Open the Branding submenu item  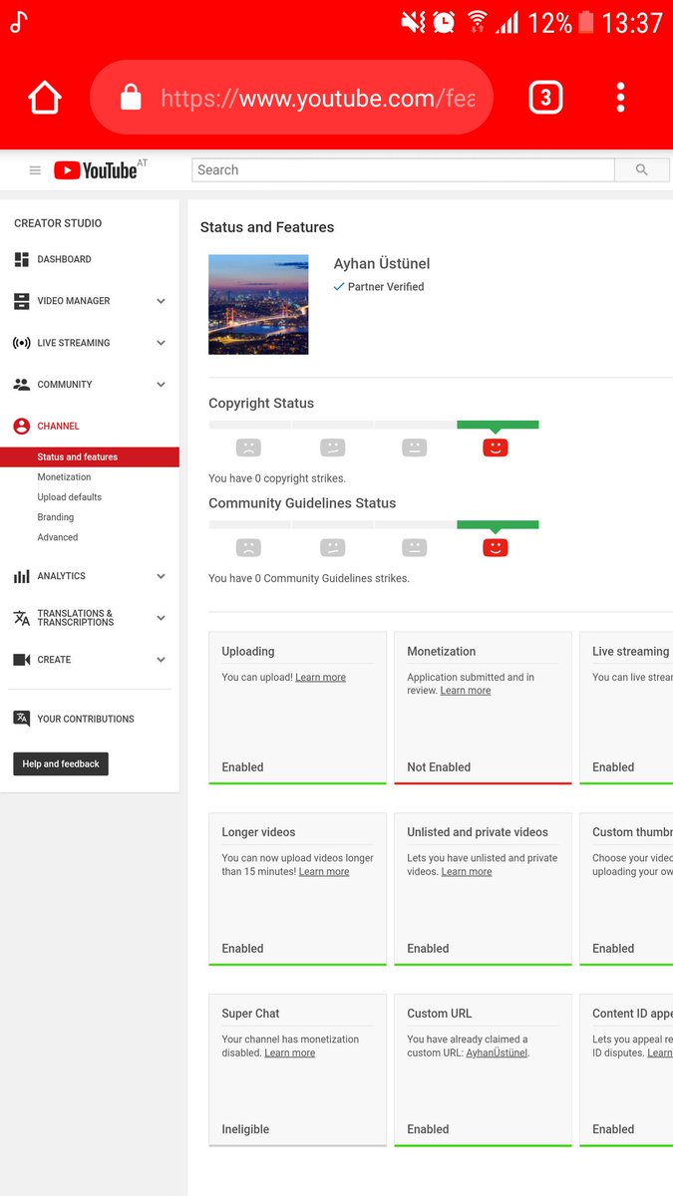pyautogui.click(x=55, y=517)
